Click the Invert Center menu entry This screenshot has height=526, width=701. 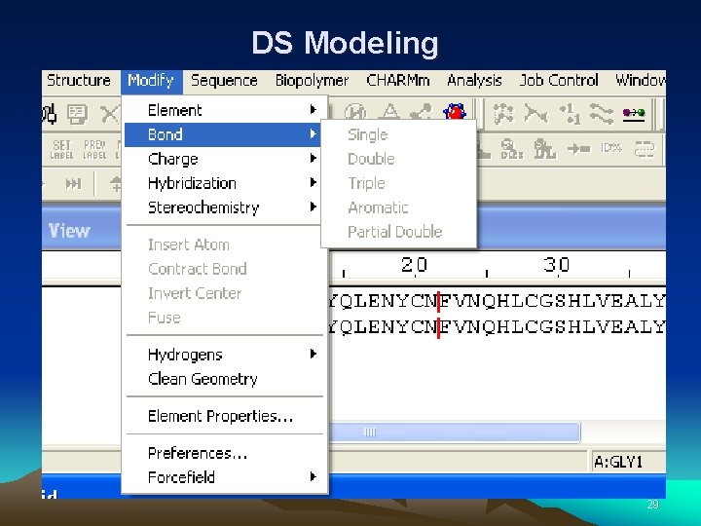tap(224, 294)
